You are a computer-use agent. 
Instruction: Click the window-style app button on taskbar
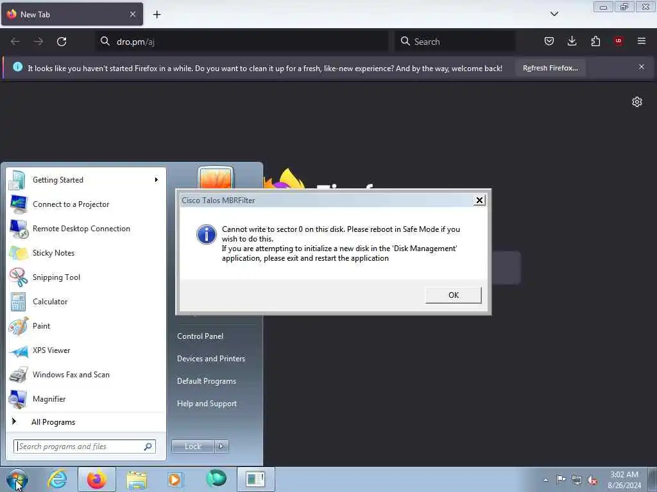coord(255,479)
